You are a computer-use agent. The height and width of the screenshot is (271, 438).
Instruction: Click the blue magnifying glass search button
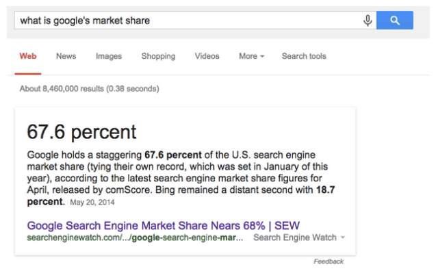[395, 21]
